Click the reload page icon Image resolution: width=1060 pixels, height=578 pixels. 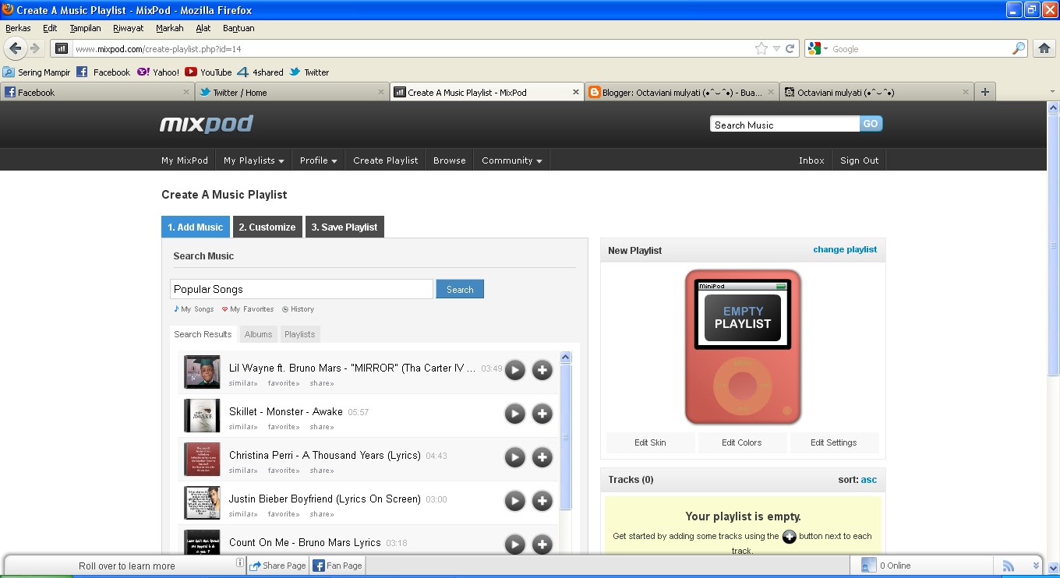click(790, 48)
